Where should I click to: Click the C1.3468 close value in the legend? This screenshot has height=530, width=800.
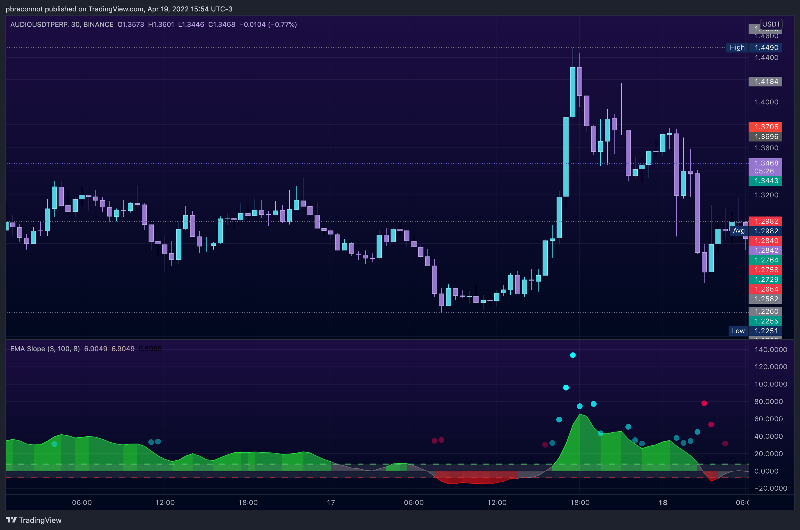click(x=222, y=24)
